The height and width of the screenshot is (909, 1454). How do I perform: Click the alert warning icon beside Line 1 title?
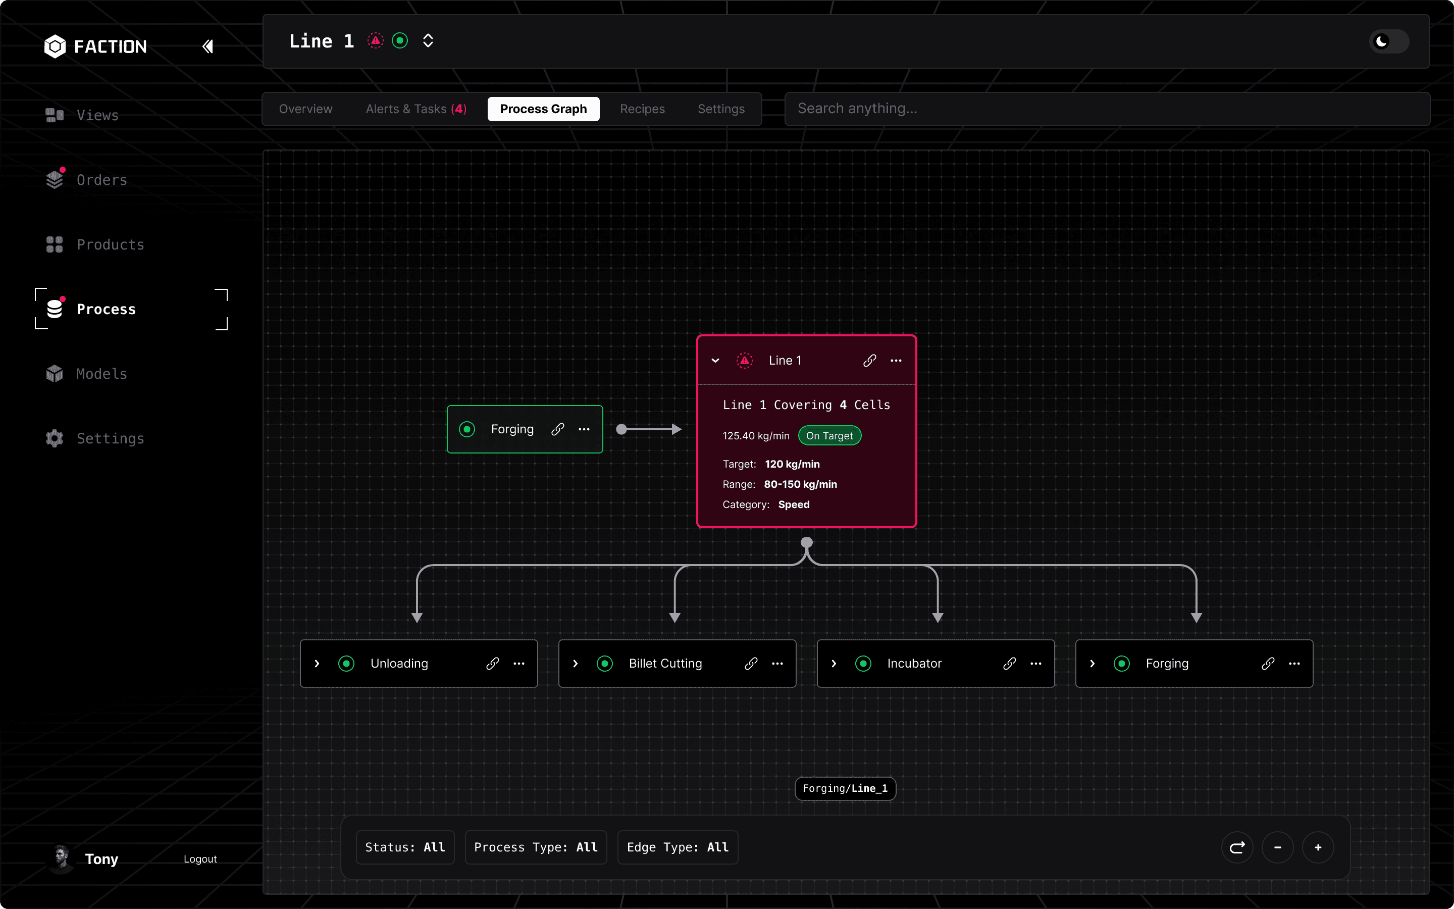pos(376,40)
